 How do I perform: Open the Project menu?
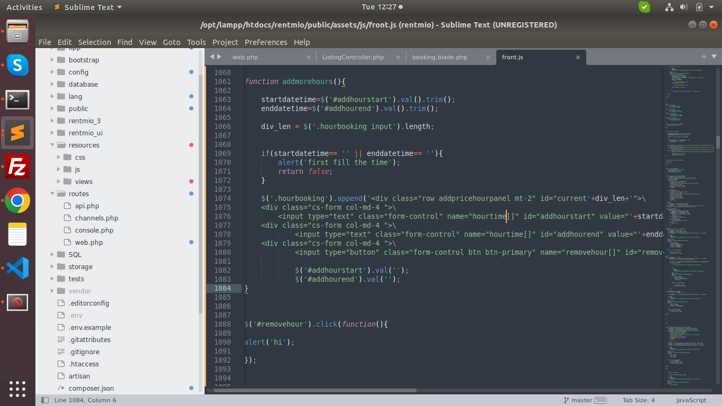click(225, 42)
